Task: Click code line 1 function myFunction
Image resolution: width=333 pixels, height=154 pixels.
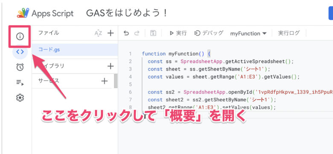Action: 176,54
